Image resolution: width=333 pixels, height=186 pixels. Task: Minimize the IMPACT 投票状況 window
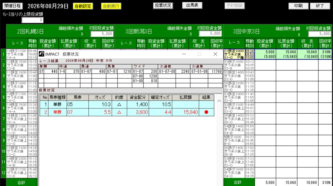coord(184,54)
